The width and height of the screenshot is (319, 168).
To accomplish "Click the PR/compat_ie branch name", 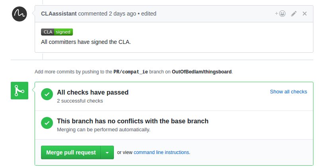I will tap(131, 72).
